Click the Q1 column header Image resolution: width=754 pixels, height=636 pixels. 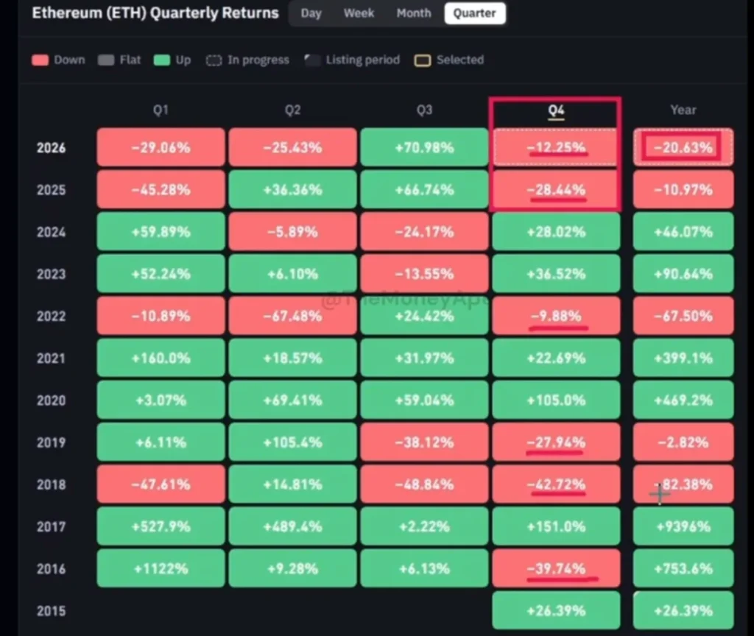point(161,110)
